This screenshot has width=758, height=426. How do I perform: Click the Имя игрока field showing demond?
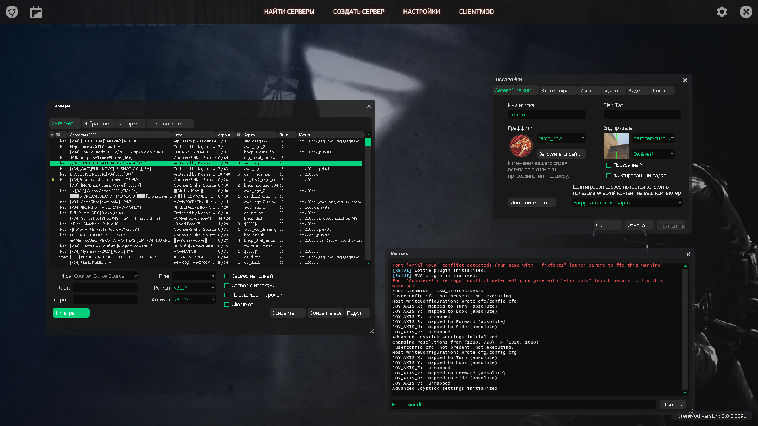[547, 114]
